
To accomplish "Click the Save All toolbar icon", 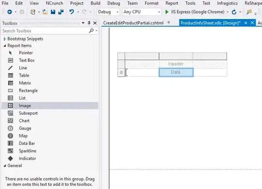I will (61, 12).
